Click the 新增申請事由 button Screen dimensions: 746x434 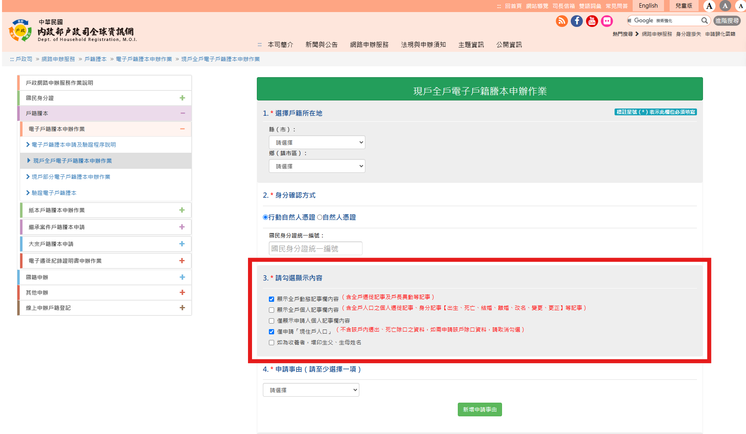point(480,409)
